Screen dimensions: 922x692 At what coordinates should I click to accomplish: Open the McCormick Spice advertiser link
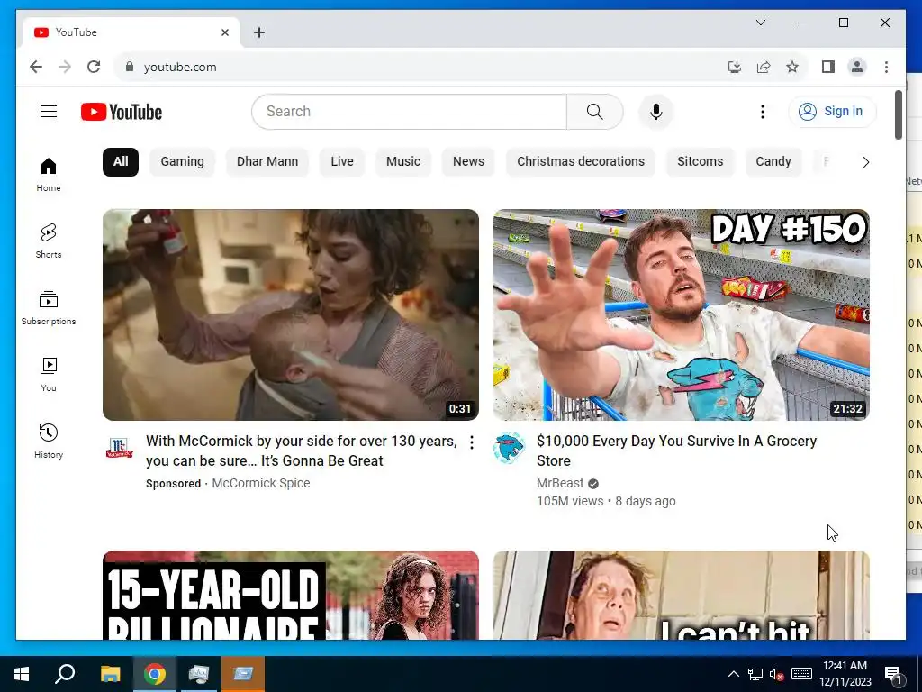click(260, 483)
